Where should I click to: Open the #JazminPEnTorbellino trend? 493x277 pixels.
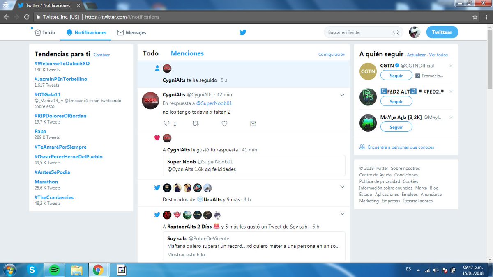(61, 79)
